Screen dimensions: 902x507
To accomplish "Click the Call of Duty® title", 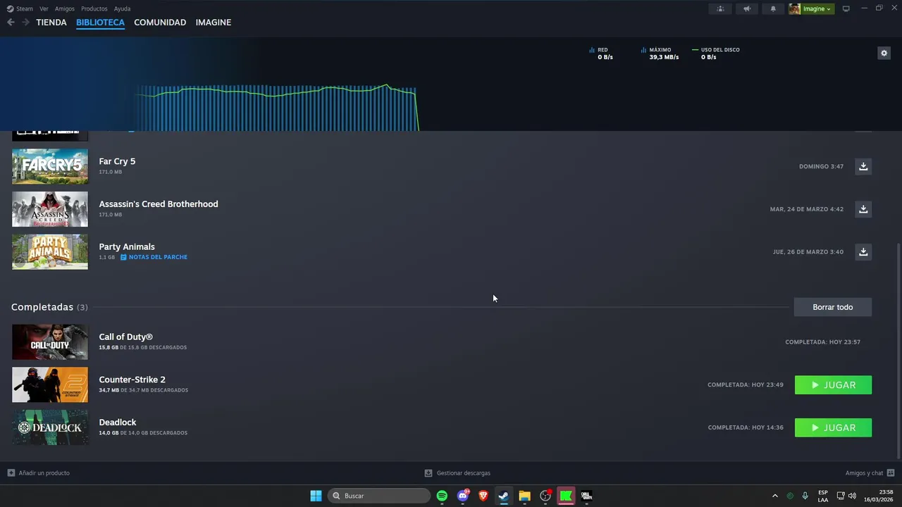I will point(125,337).
